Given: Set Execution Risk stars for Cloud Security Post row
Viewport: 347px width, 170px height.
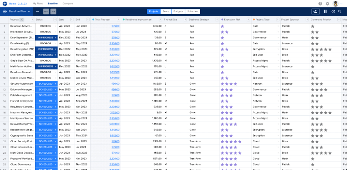Looking at the screenshot, I should click(231, 141).
